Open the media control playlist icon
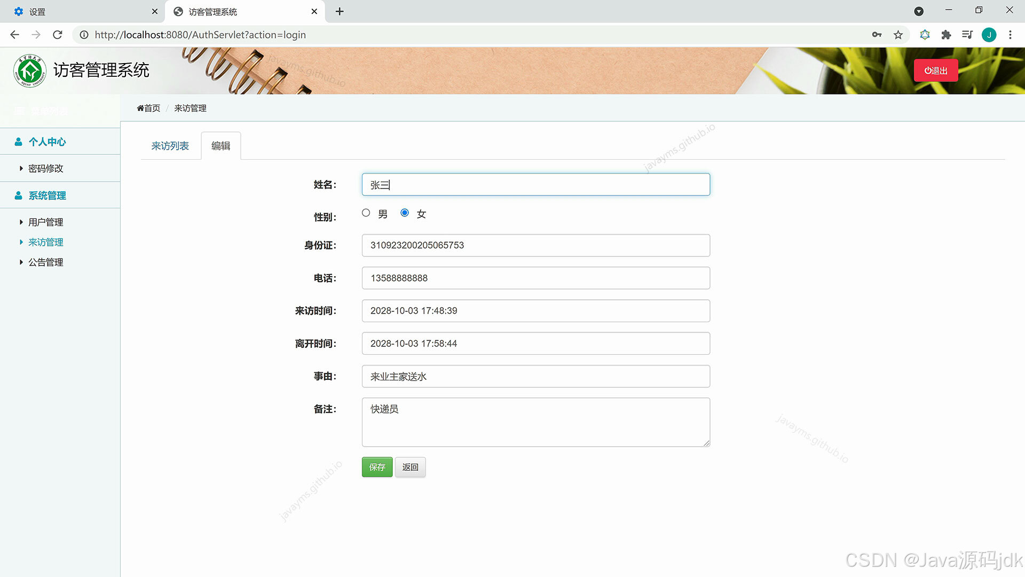 967,35
